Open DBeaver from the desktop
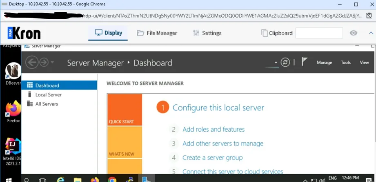This screenshot has width=376, height=182. coord(13,74)
